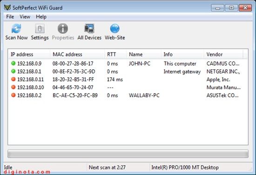256x175 pixels.
Task: Click MAC address 04-46-65-70-24-07
Action: point(73,87)
